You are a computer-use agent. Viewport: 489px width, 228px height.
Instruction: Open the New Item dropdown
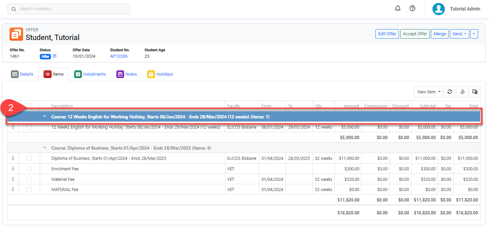428,92
